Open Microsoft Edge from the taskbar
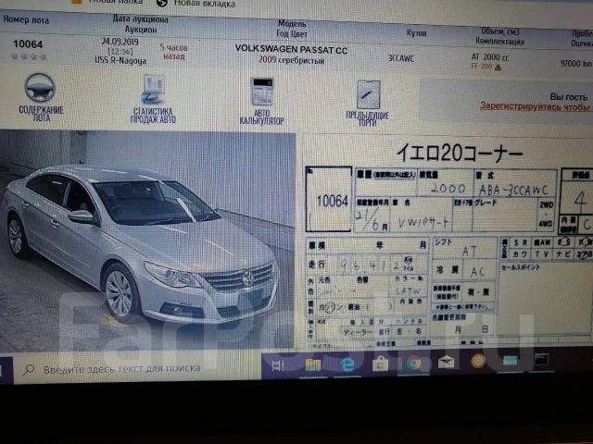Screen dimensions: 593x444 pos(347,364)
